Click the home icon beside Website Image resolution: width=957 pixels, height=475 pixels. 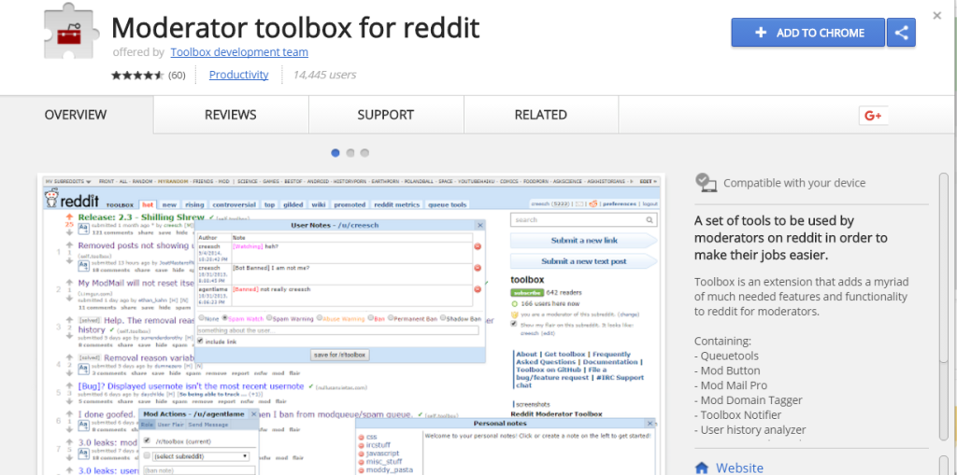tap(702, 468)
